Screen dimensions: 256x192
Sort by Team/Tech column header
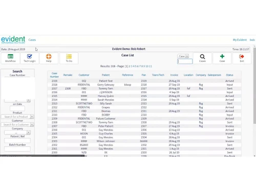tap(158, 75)
